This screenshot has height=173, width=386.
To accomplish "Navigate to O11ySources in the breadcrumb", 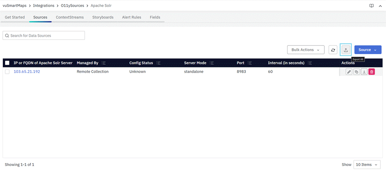I will 72,6.
